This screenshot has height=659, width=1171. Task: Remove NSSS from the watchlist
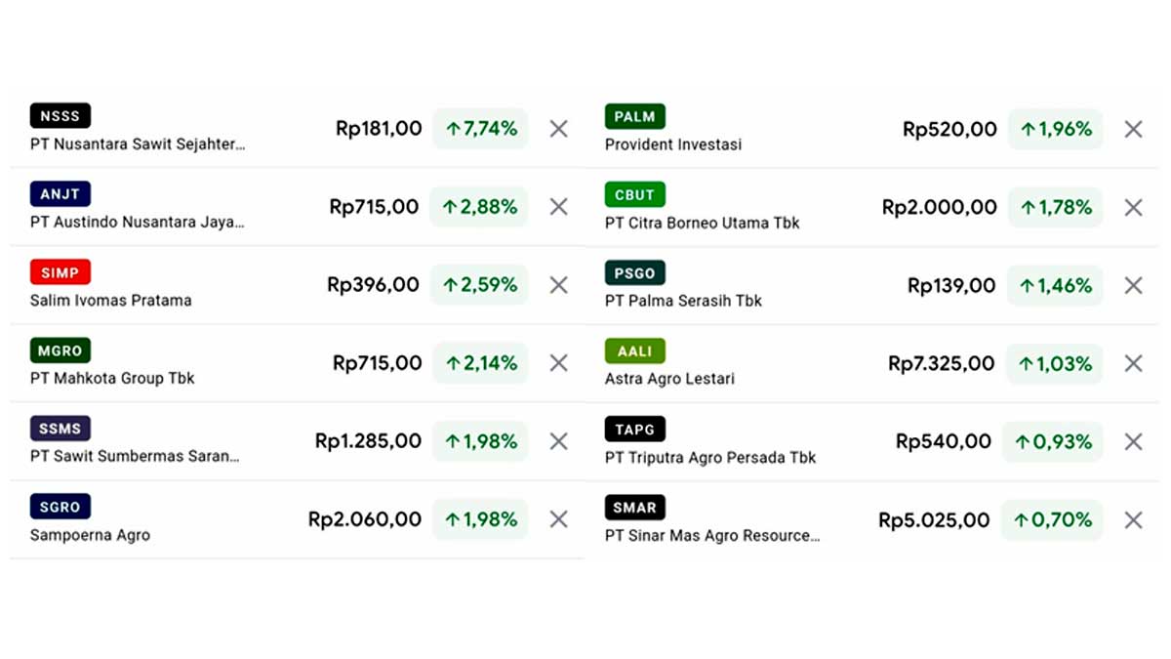(558, 129)
